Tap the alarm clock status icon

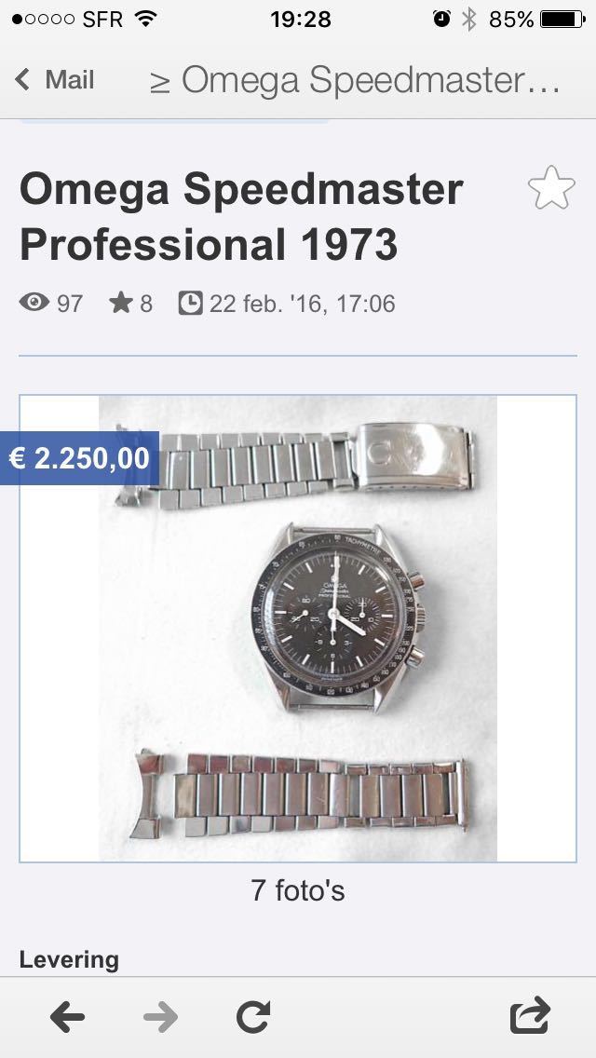click(441, 19)
